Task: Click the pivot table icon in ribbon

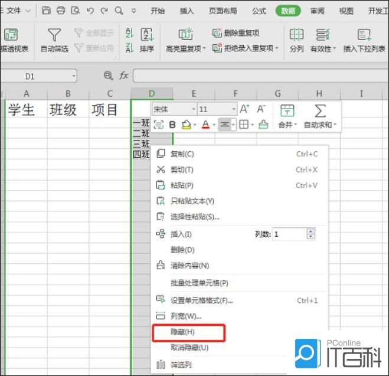Action: click(11, 34)
